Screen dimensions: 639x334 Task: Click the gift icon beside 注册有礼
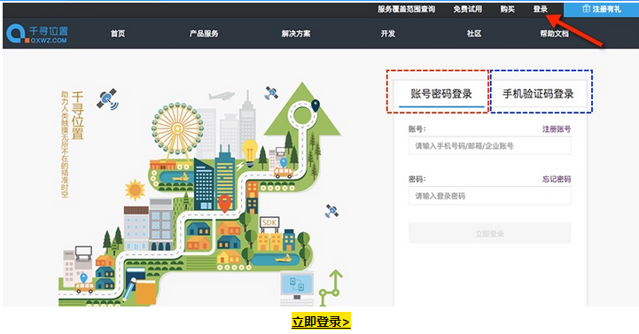[x=586, y=9]
